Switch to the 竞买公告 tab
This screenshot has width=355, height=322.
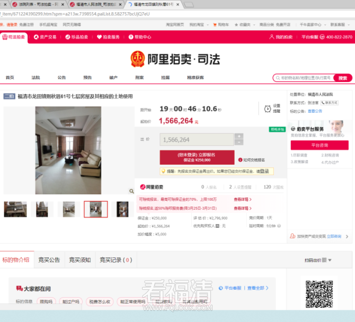(49, 260)
